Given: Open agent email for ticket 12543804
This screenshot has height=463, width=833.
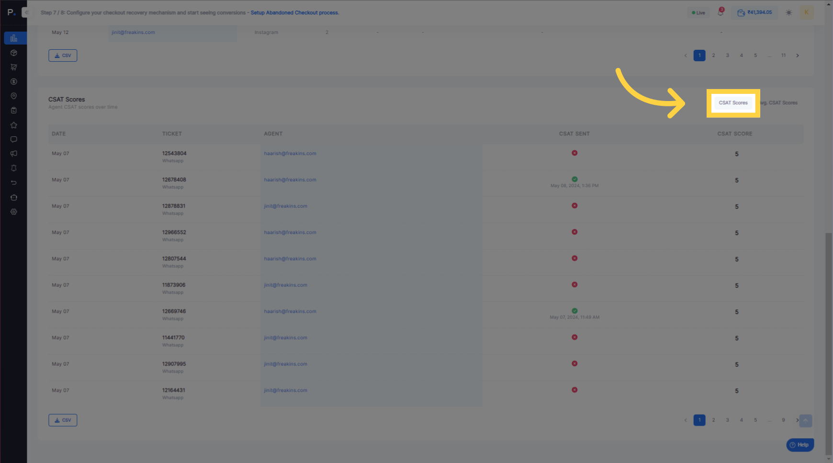Looking at the screenshot, I should click(290, 154).
